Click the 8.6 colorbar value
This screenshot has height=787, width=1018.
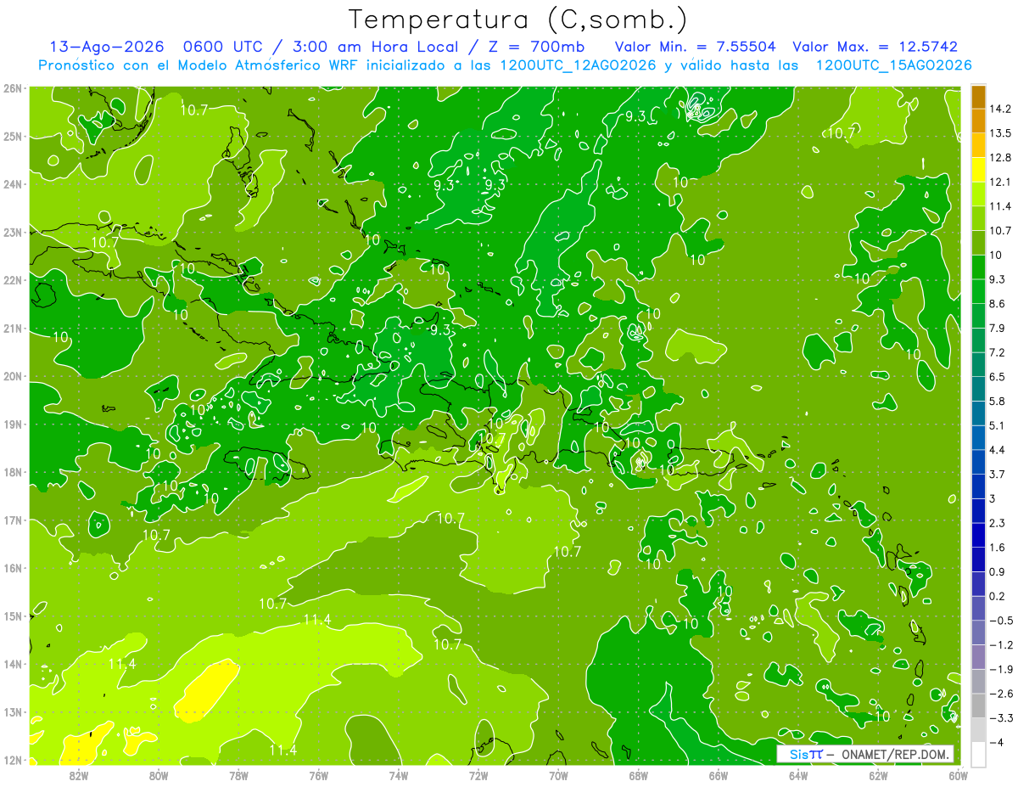998,303
